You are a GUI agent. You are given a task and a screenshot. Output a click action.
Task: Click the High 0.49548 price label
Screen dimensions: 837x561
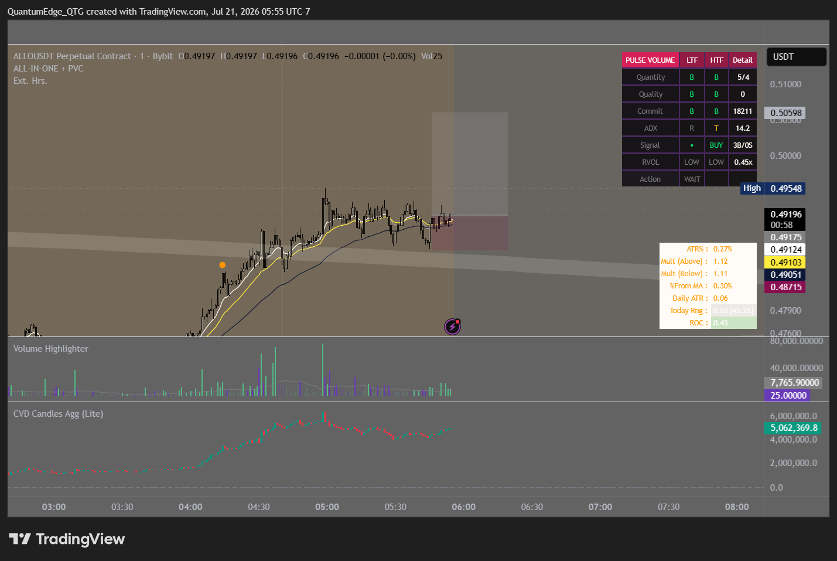tap(773, 189)
